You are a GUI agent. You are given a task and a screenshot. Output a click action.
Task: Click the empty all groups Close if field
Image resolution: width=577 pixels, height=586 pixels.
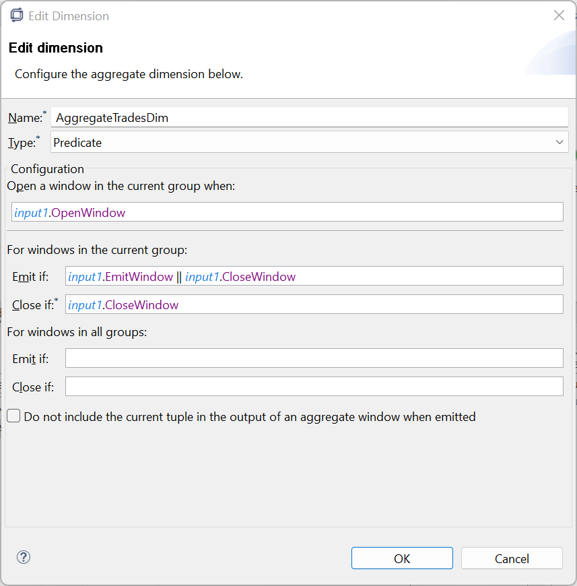click(x=314, y=387)
